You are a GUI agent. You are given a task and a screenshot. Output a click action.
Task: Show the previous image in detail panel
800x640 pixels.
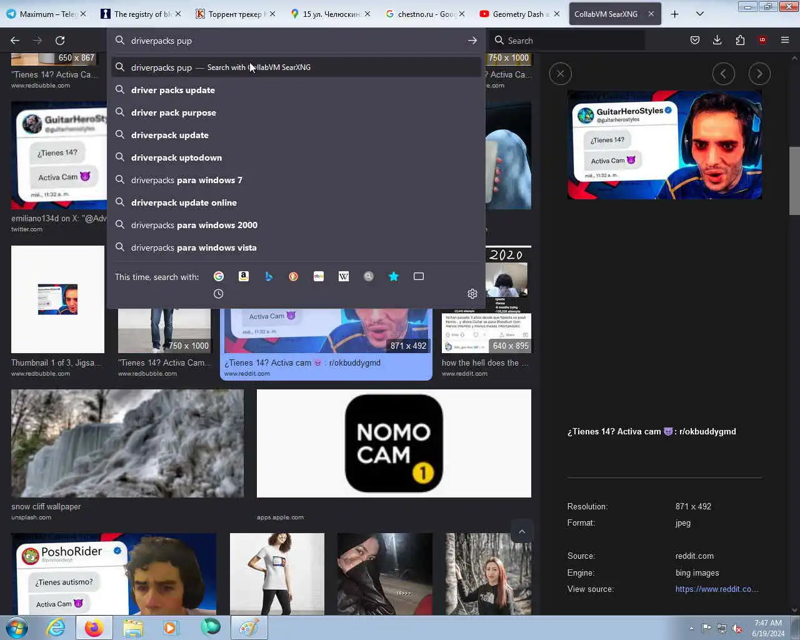point(724,74)
